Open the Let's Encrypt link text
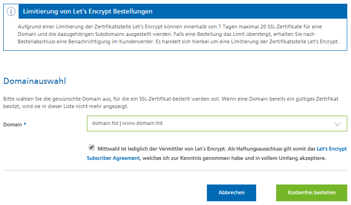The height and width of the screenshot is (205, 351). 331,149
